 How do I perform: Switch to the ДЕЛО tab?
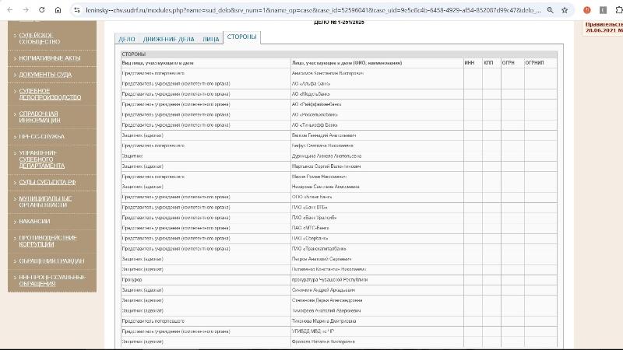point(127,39)
